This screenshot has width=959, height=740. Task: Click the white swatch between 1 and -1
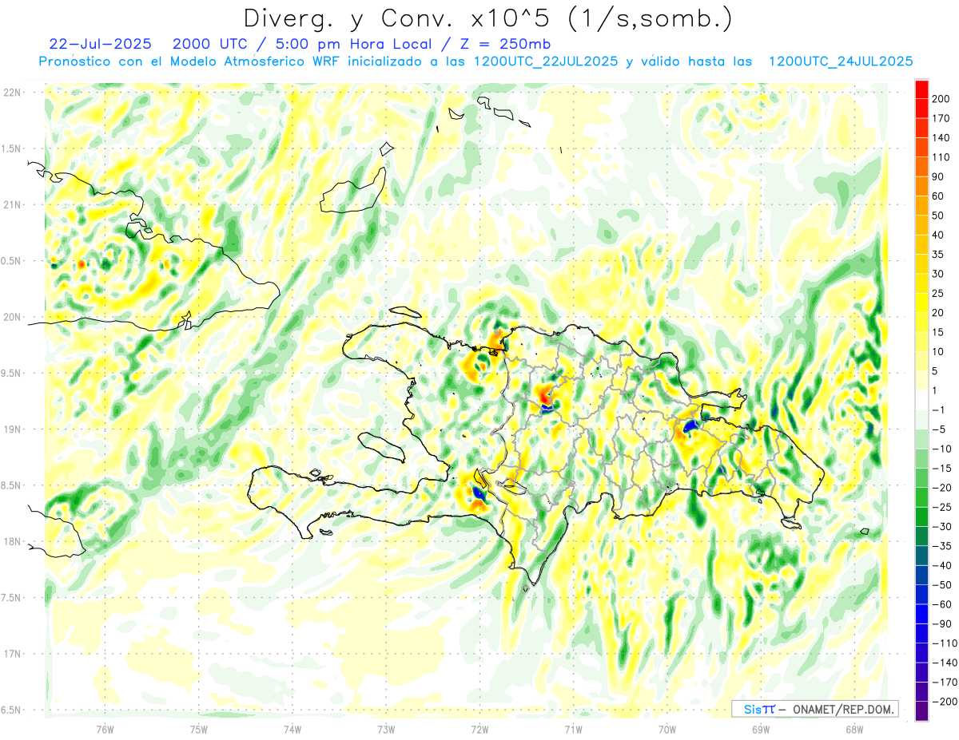tap(921, 400)
